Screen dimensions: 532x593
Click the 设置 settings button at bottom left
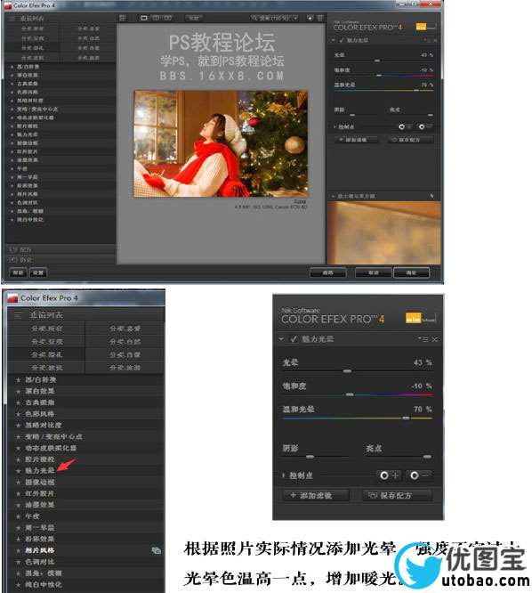38,272
